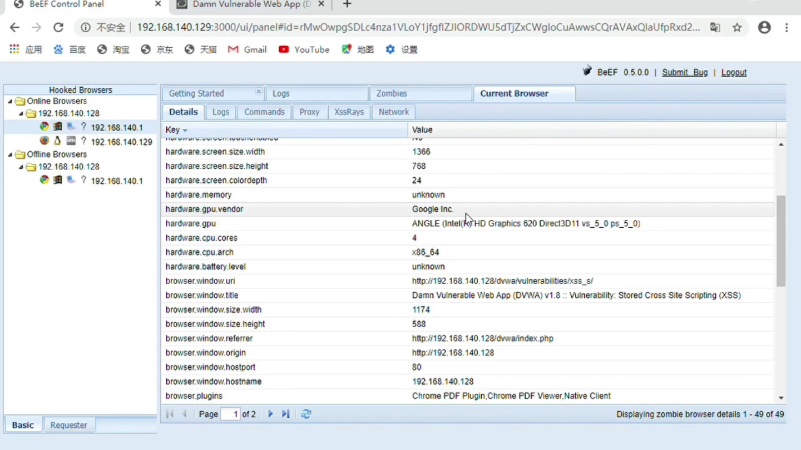This screenshot has width=801, height=450.
Task: Open the XssRays sub-tab
Action: point(349,112)
